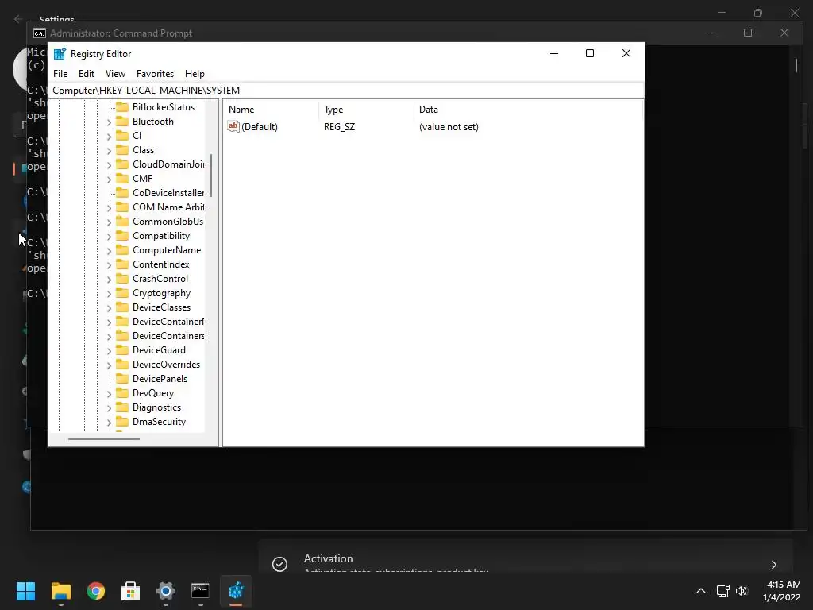Select the CMF folder icon

point(121,179)
